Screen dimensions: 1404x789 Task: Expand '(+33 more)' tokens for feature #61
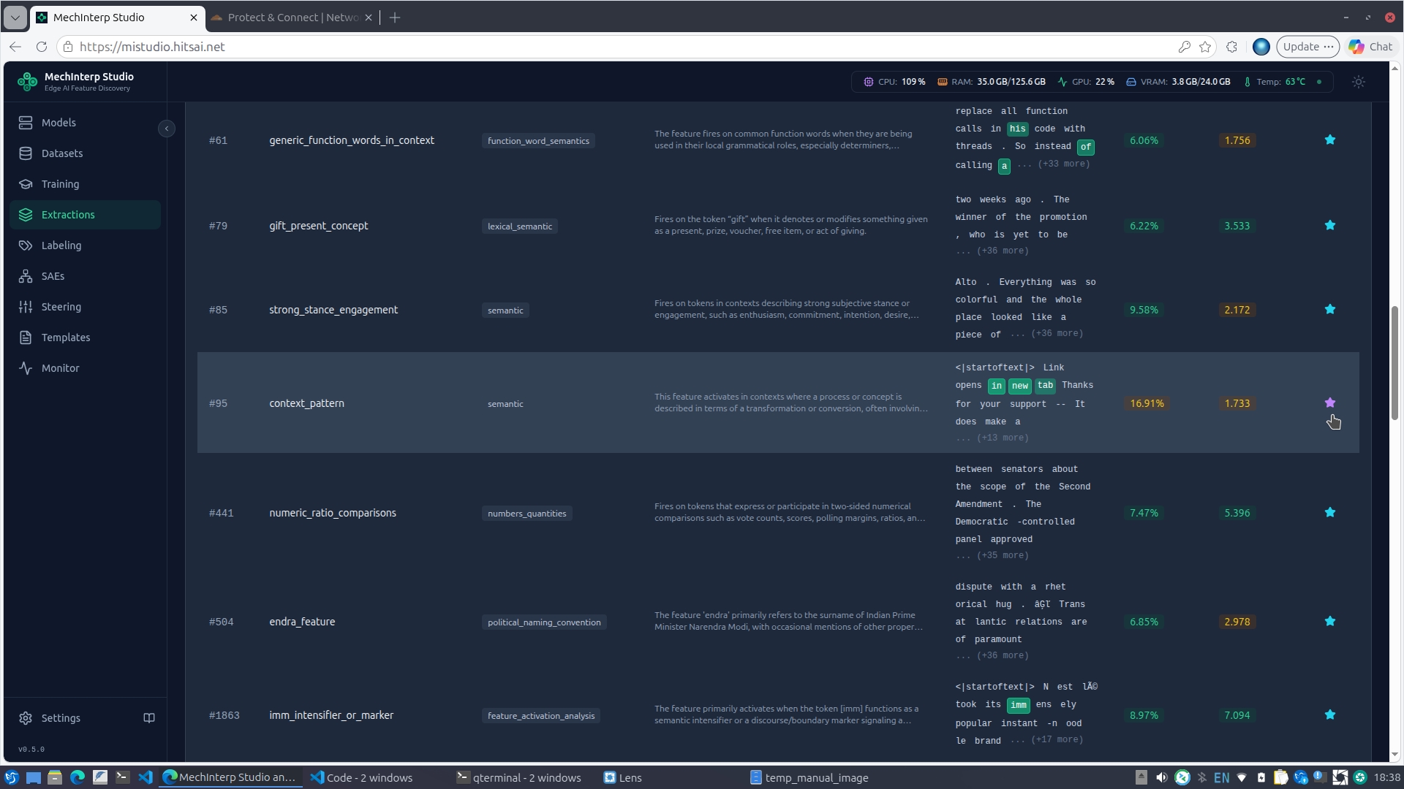pos(1063,164)
